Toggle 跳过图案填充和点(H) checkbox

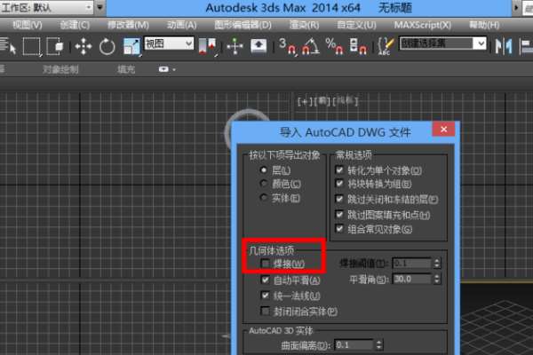(x=339, y=215)
